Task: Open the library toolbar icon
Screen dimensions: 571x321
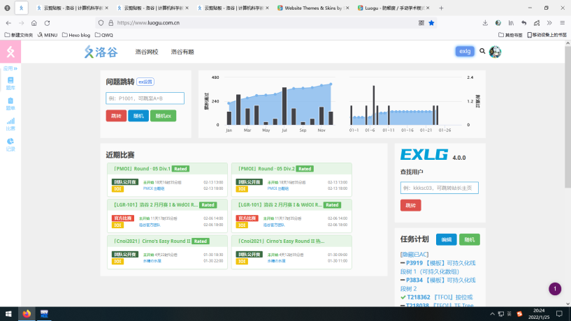Action: (511, 23)
